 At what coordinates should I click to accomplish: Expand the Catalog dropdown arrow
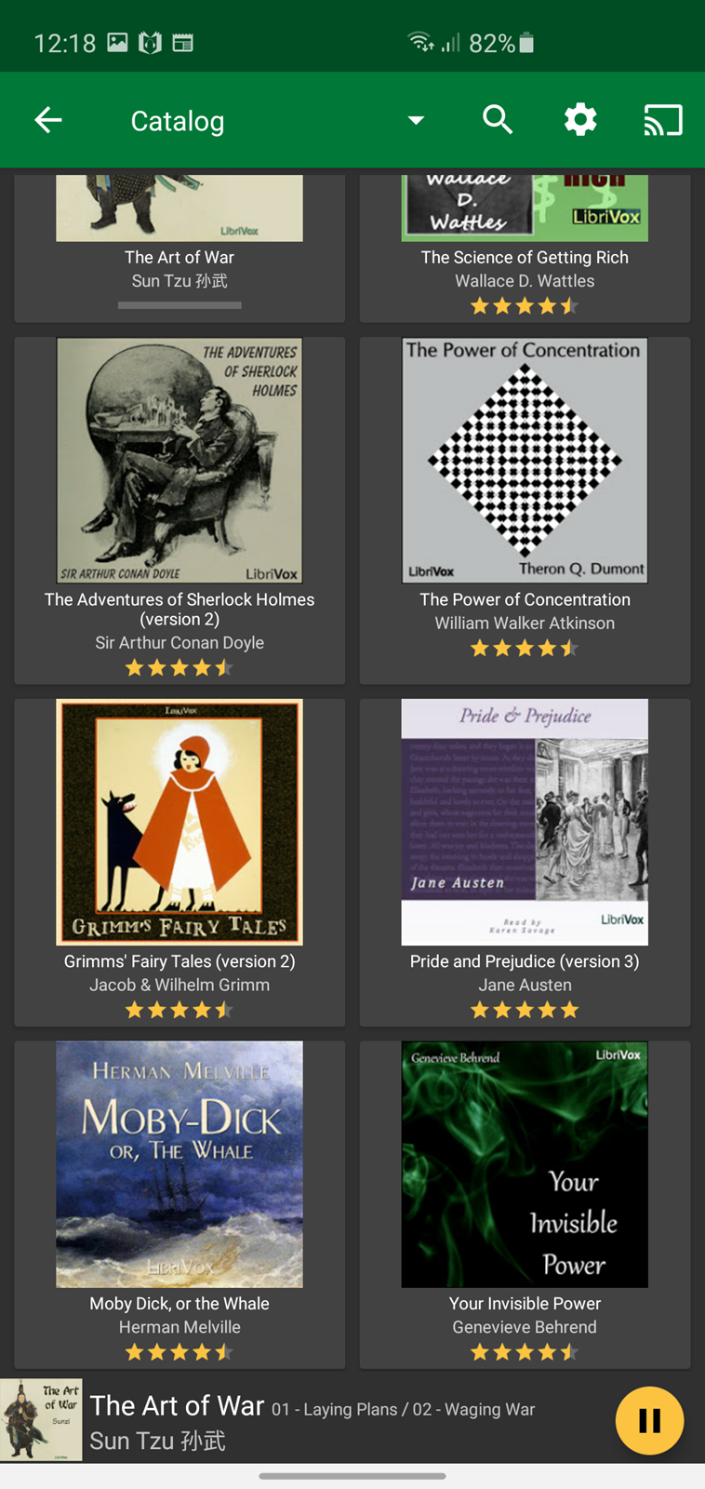tap(416, 120)
